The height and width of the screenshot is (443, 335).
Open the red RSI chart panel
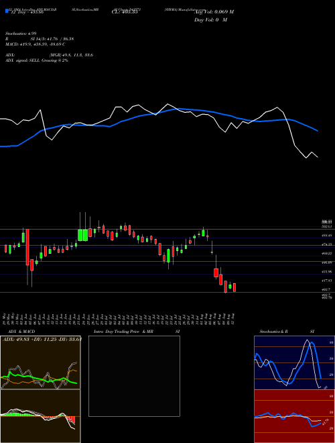tap(294, 416)
